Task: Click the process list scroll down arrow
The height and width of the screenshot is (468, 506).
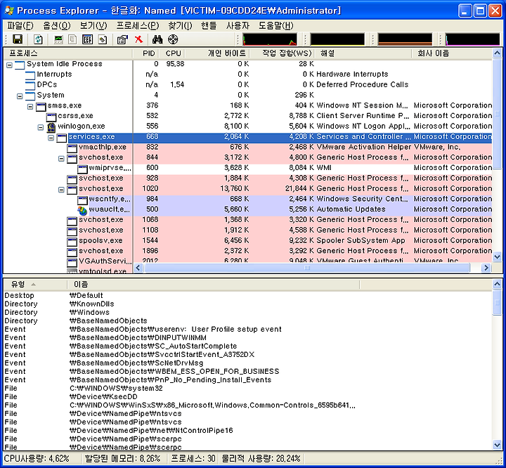Action: 497,257
